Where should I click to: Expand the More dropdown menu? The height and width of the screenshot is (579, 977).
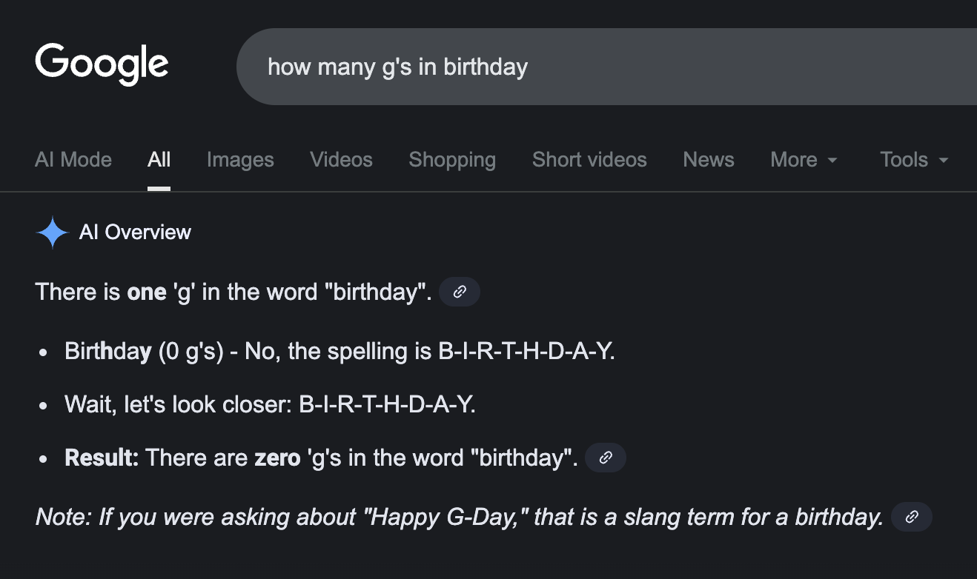[804, 160]
